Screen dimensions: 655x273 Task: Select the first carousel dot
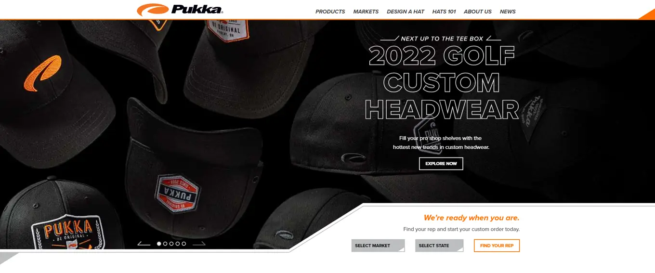[x=159, y=244]
